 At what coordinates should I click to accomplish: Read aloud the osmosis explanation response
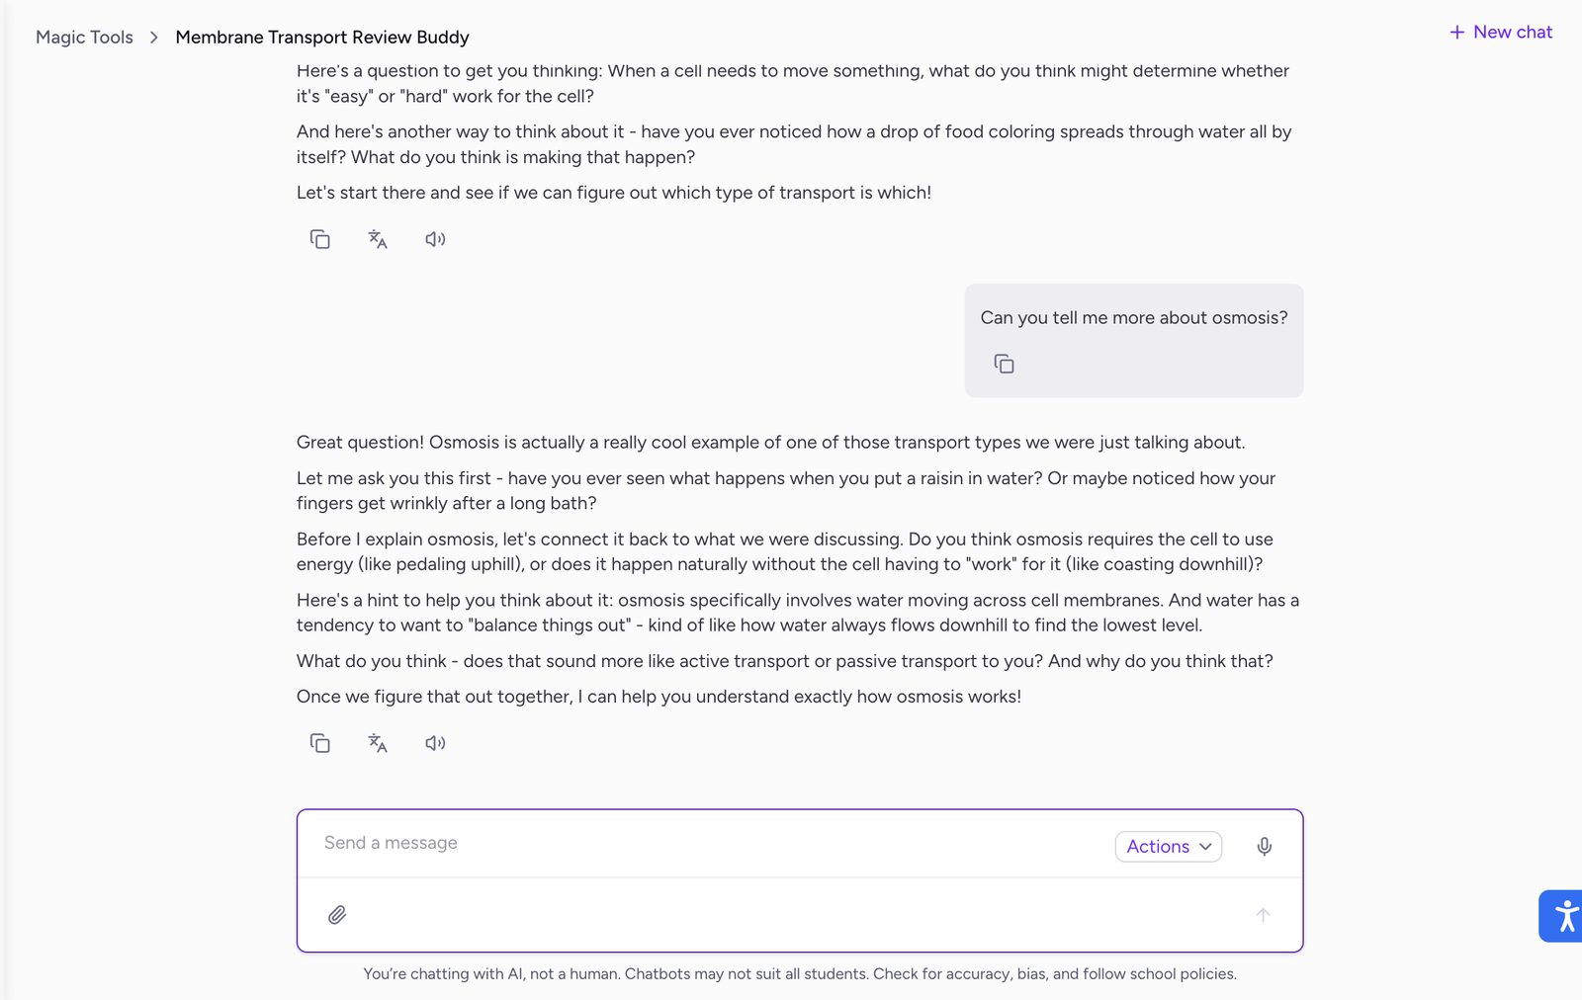(435, 743)
